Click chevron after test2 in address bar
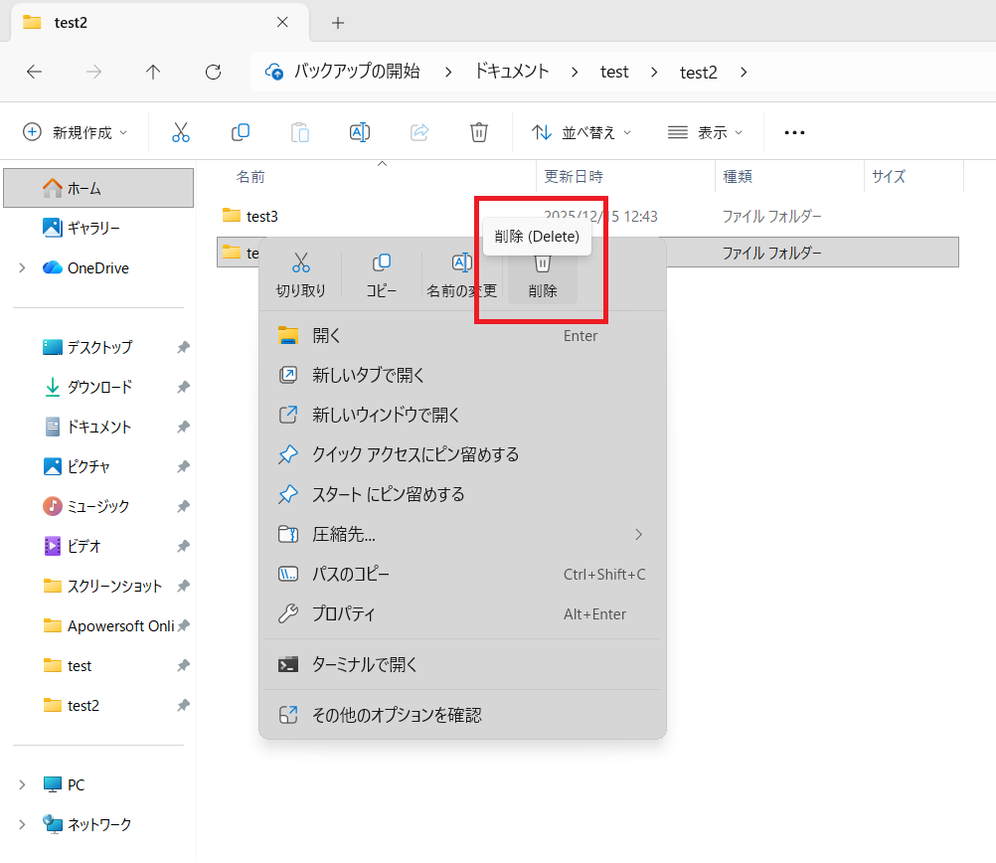Image resolution: width=996 pixels, height=863 pixels. click(x=744, y=73)
